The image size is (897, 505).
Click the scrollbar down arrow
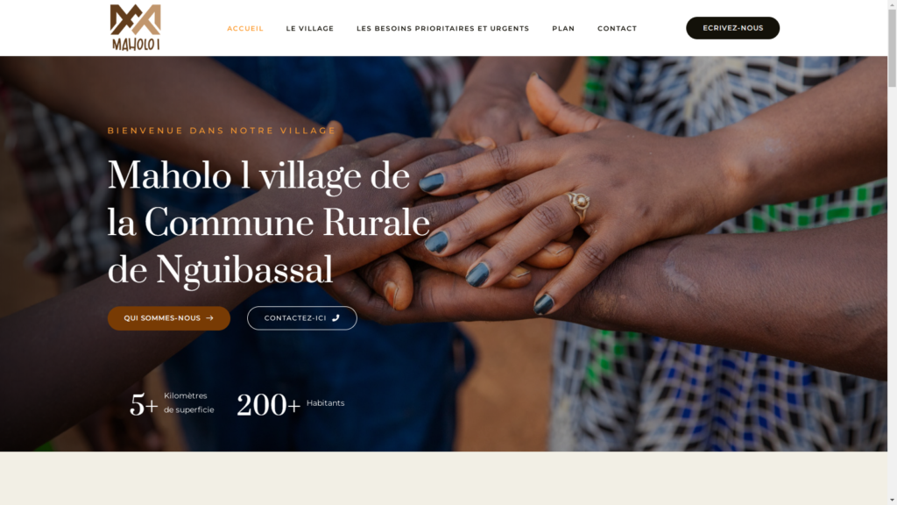892,500
